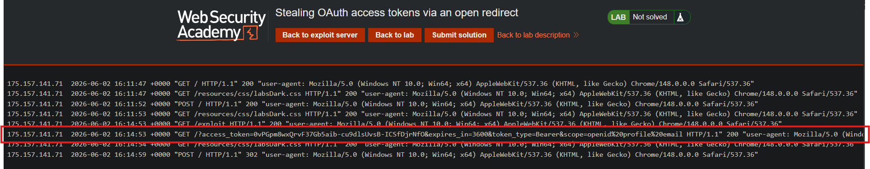Select the 16:11:47 labsDark.css log entry
This screenshot has width=870, height=169.
pyautogui.click(x=432, y=94)
